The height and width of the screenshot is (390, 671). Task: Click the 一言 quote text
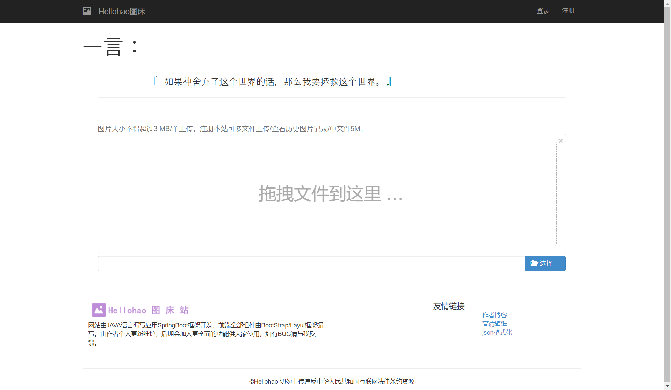[272, 82]
